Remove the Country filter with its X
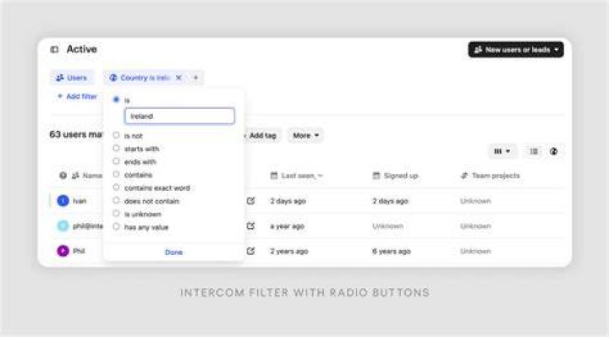 pos(178,78)
